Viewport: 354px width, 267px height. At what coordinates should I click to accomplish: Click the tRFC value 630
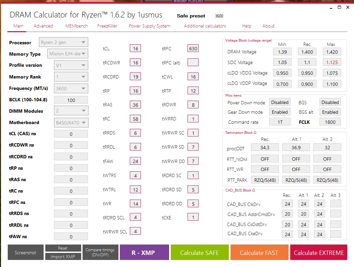193,48
